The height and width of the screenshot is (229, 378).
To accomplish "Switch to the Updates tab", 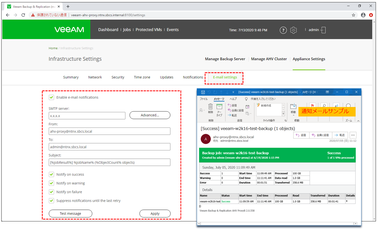I will [167, 77].
